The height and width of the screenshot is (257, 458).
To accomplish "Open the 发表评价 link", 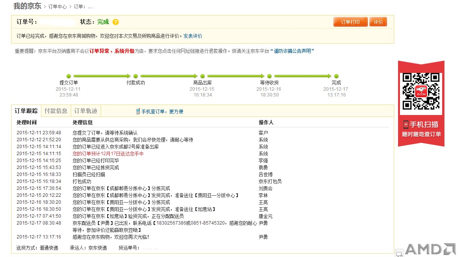I will (x=193, y=36).
